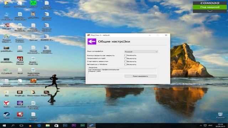
Task: Open the green Audition taskbar icon
Action: click(x=83, y=126)
